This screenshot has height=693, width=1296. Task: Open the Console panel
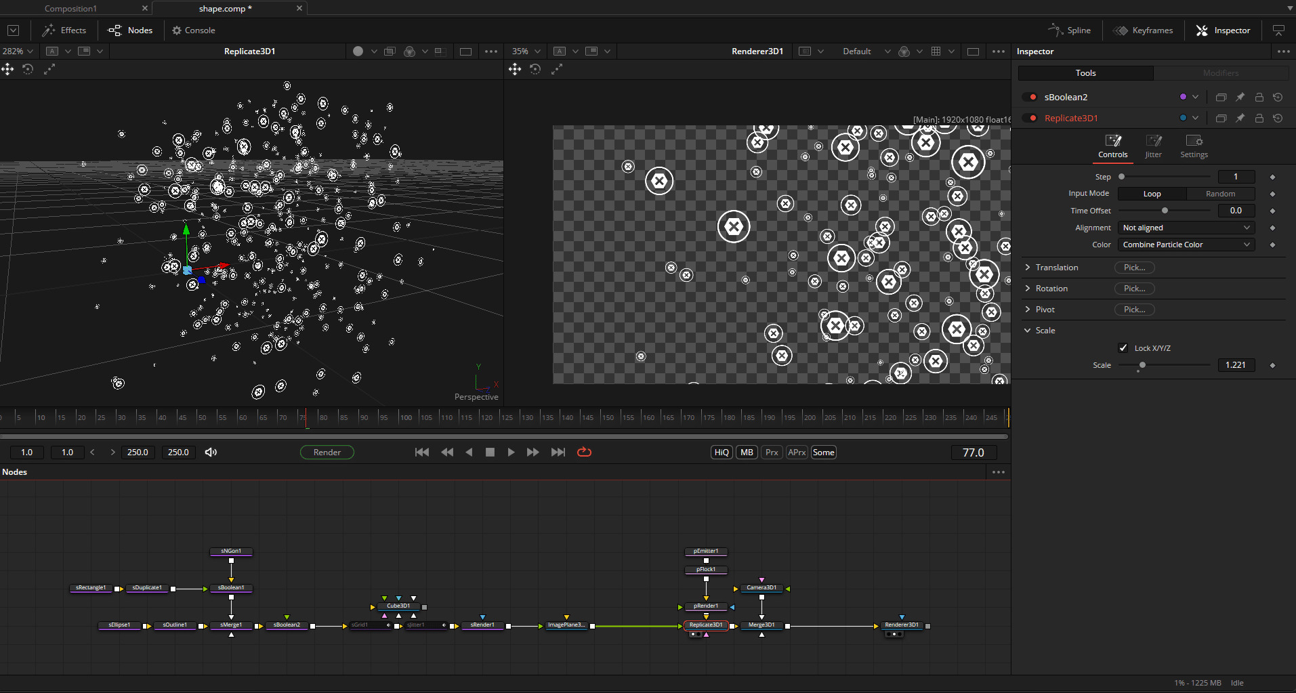click(x=194, y=30)
